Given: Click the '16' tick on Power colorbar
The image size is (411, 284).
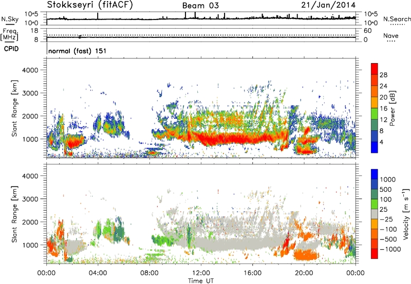Looking at the screenshot, I should tap(383, 109).
